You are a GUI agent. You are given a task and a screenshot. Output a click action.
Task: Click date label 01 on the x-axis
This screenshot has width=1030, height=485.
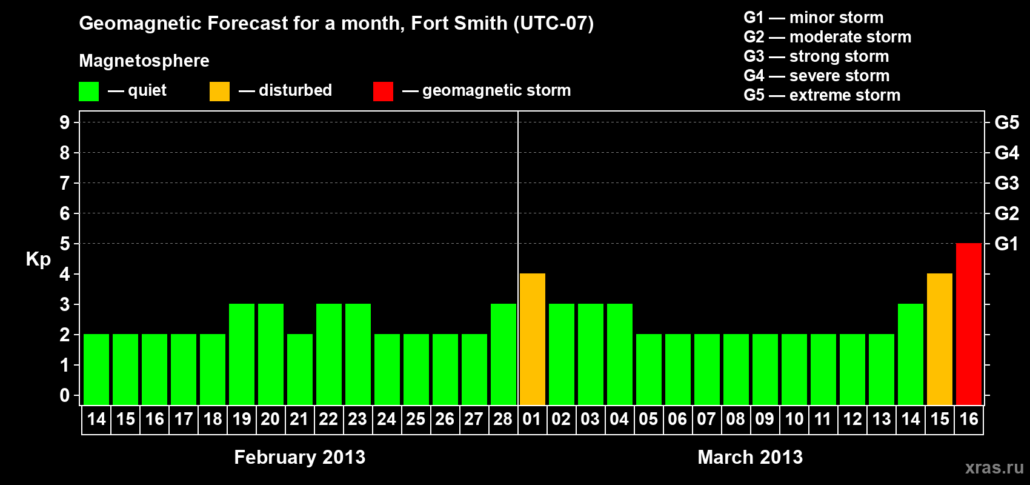532,419
